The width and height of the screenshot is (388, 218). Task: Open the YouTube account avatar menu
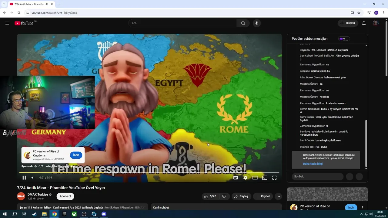pyautogui.click(x=376, y=23)
